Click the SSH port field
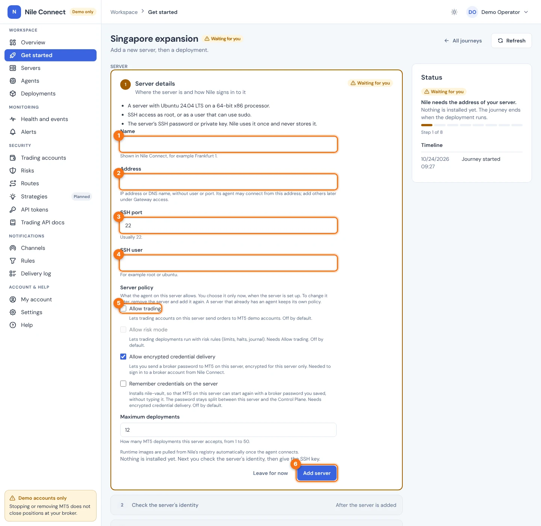 (228, 225)
